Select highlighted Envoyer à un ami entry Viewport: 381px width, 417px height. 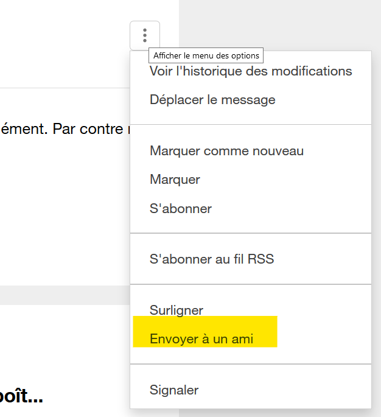201,339
